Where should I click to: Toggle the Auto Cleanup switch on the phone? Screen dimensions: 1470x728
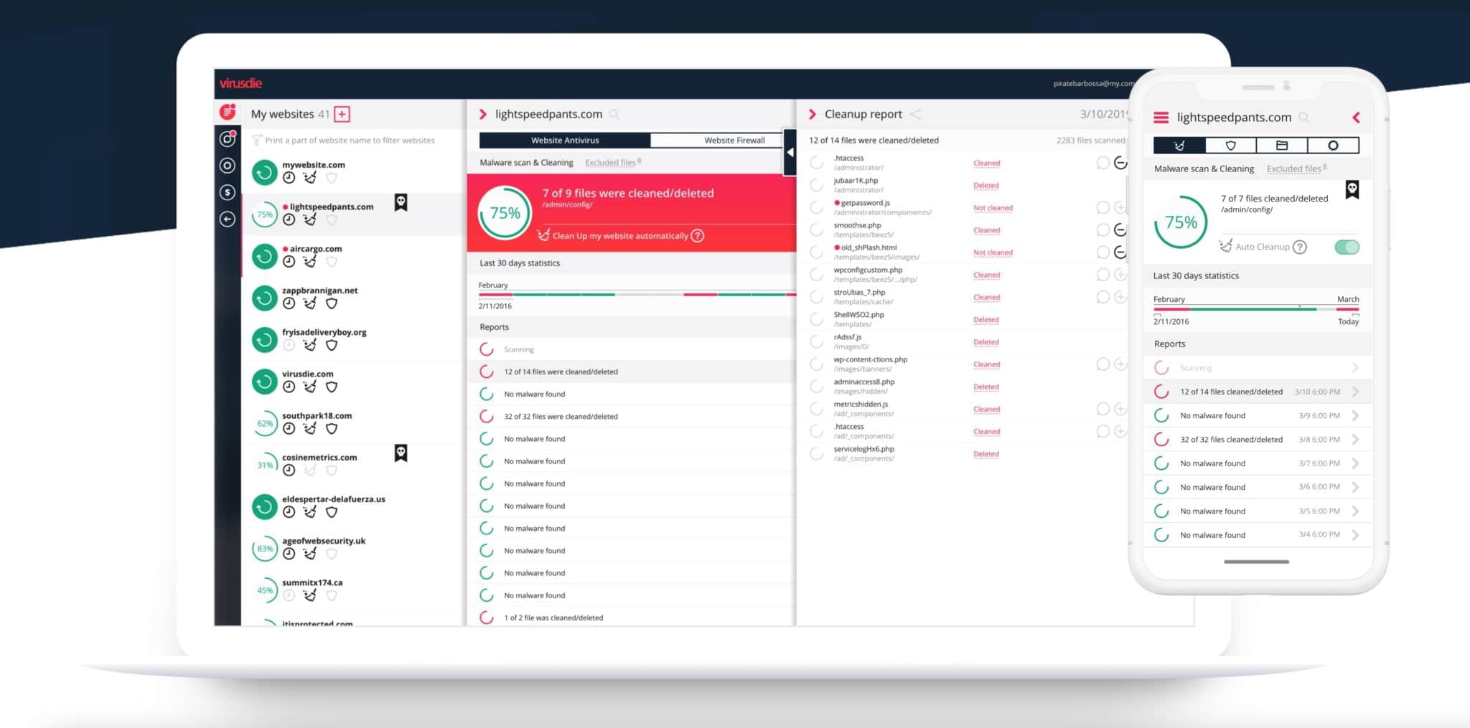1347,247
